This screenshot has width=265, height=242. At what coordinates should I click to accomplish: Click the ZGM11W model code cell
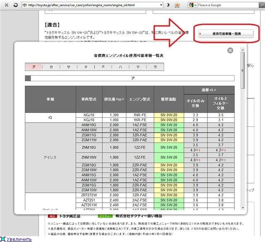pos(89,140)
